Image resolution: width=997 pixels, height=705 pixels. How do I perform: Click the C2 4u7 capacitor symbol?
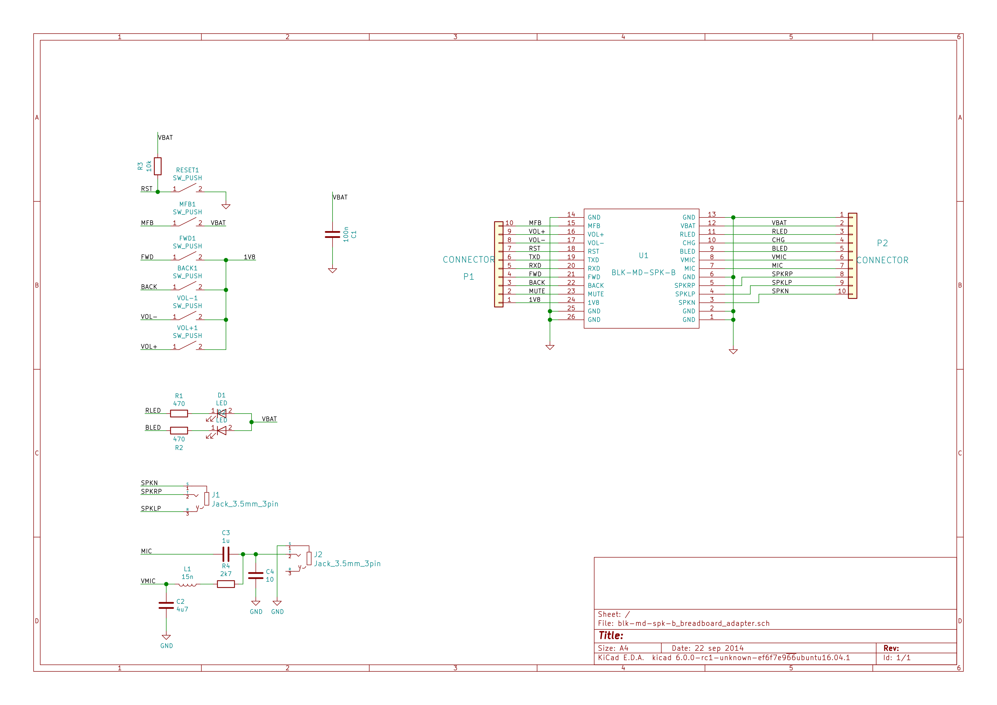pyautogui.click(x=166, y=605)
